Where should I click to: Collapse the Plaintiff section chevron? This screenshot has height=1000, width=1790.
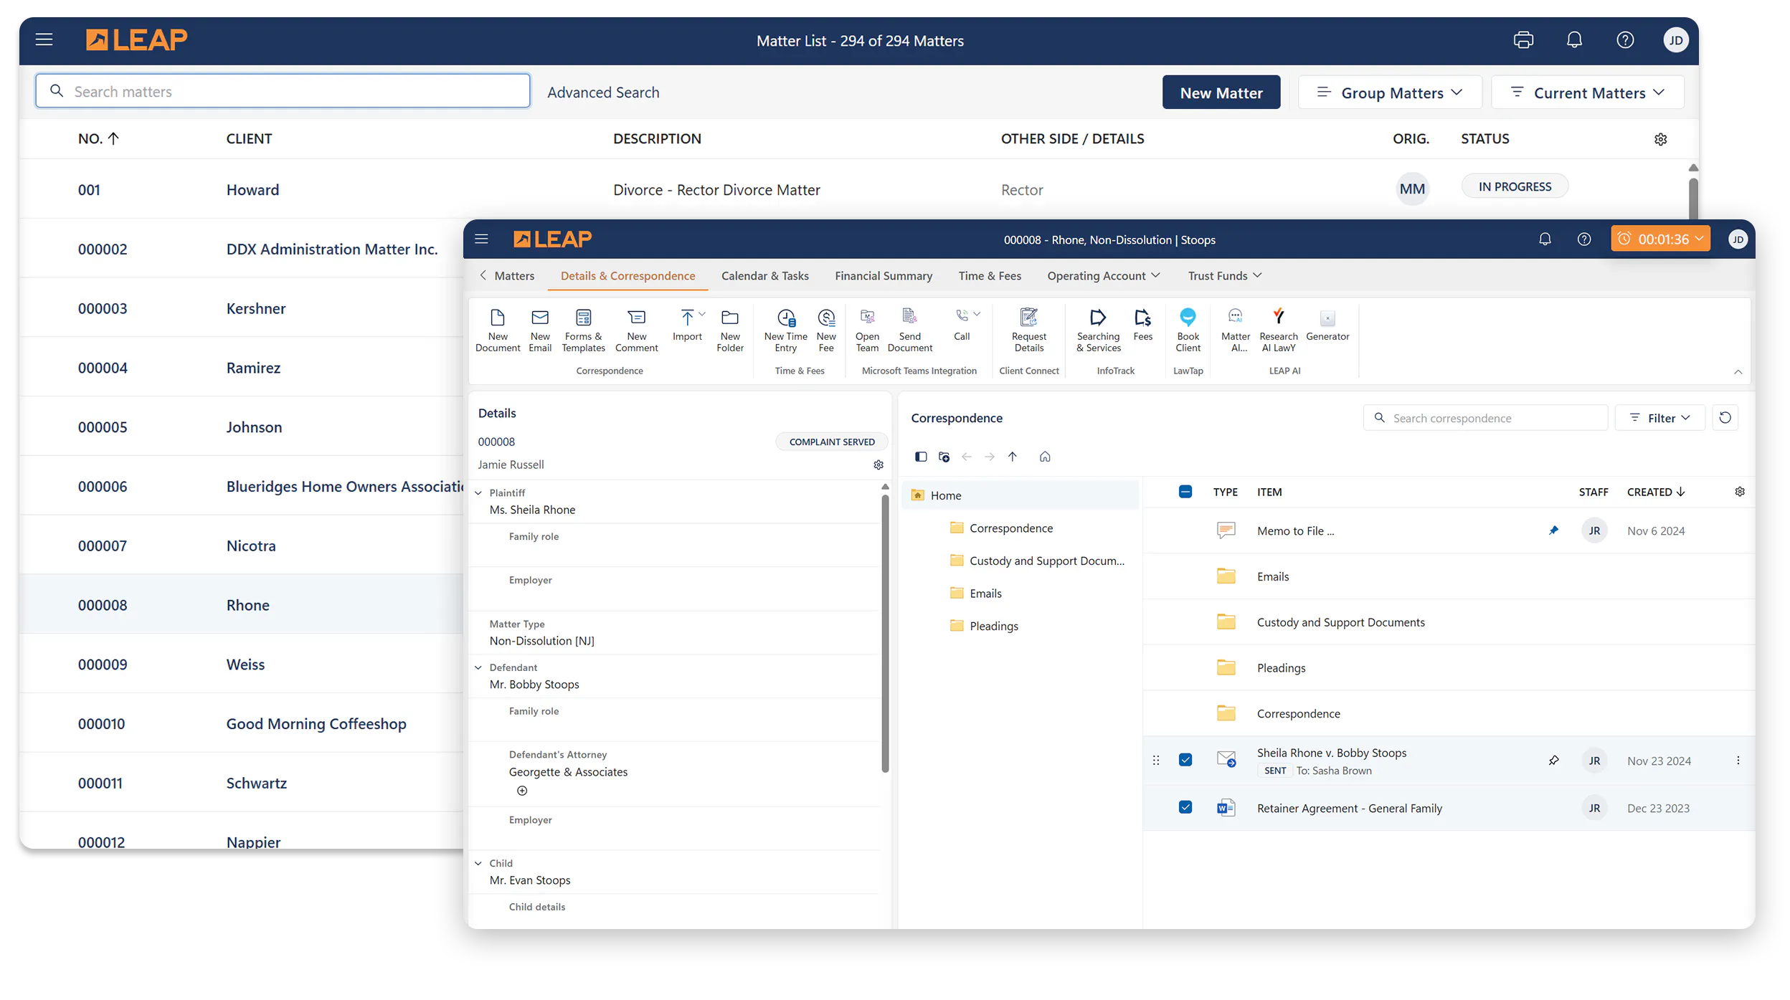tap(478, 493)
